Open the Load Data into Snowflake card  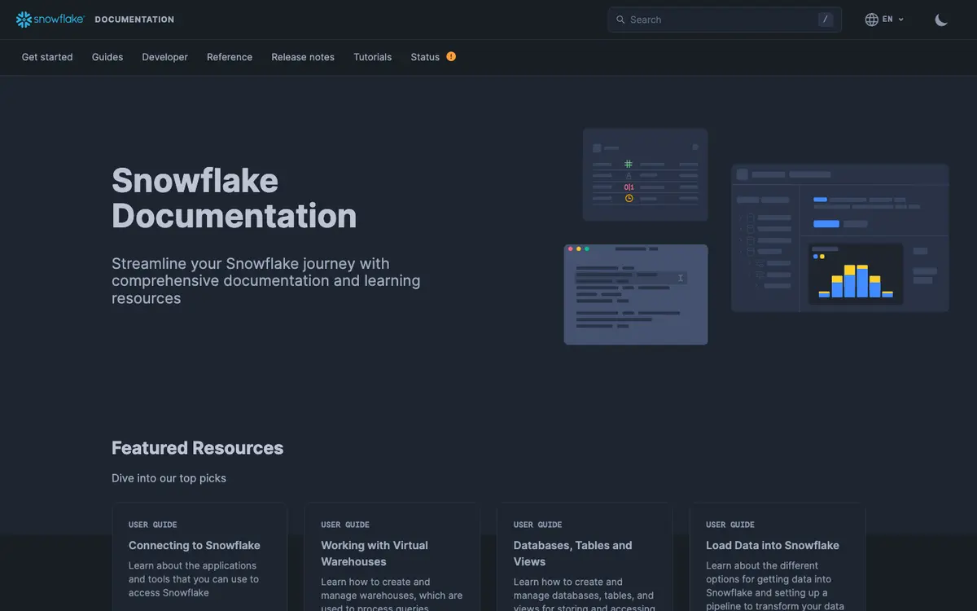[778, 557]
